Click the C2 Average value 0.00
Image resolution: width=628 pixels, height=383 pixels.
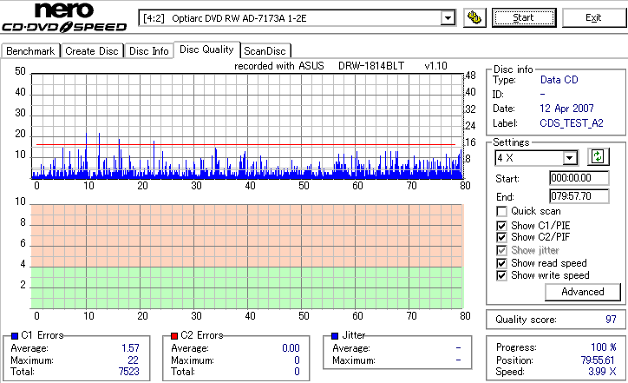pyautogui.click(x=291, y=348)
